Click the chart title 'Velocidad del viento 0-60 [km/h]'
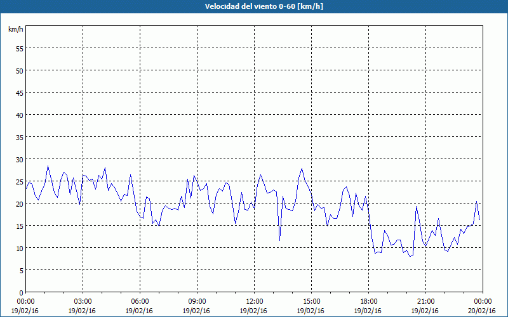 point(264,6)
